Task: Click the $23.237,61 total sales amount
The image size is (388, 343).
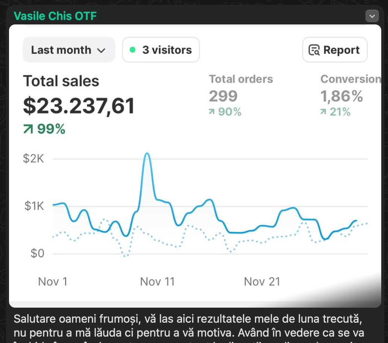Action: point(79,106)
